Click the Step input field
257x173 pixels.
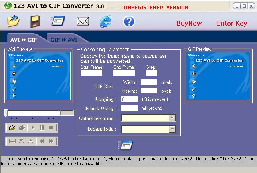tap(152, 73)
